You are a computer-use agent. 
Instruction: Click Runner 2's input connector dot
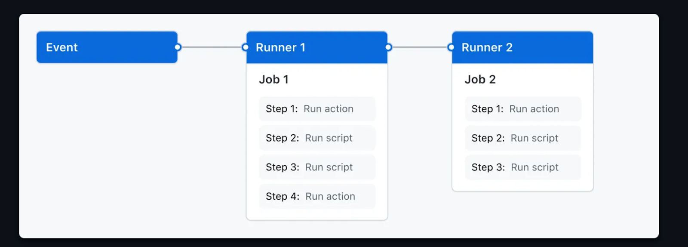[451, 47]
